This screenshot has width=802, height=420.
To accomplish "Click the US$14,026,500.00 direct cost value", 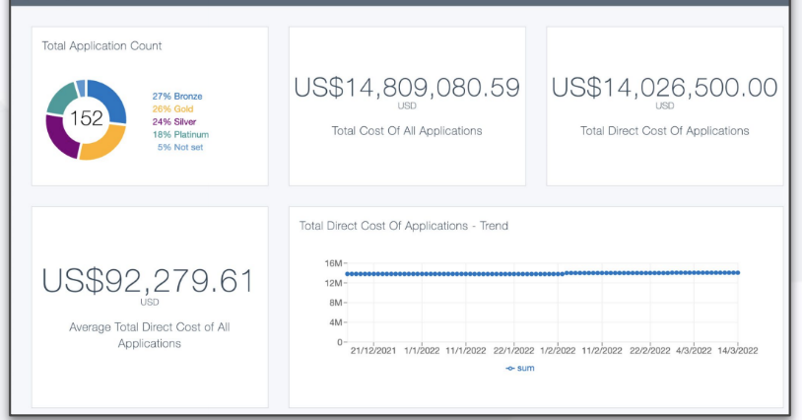I will (x=664, y=88).
